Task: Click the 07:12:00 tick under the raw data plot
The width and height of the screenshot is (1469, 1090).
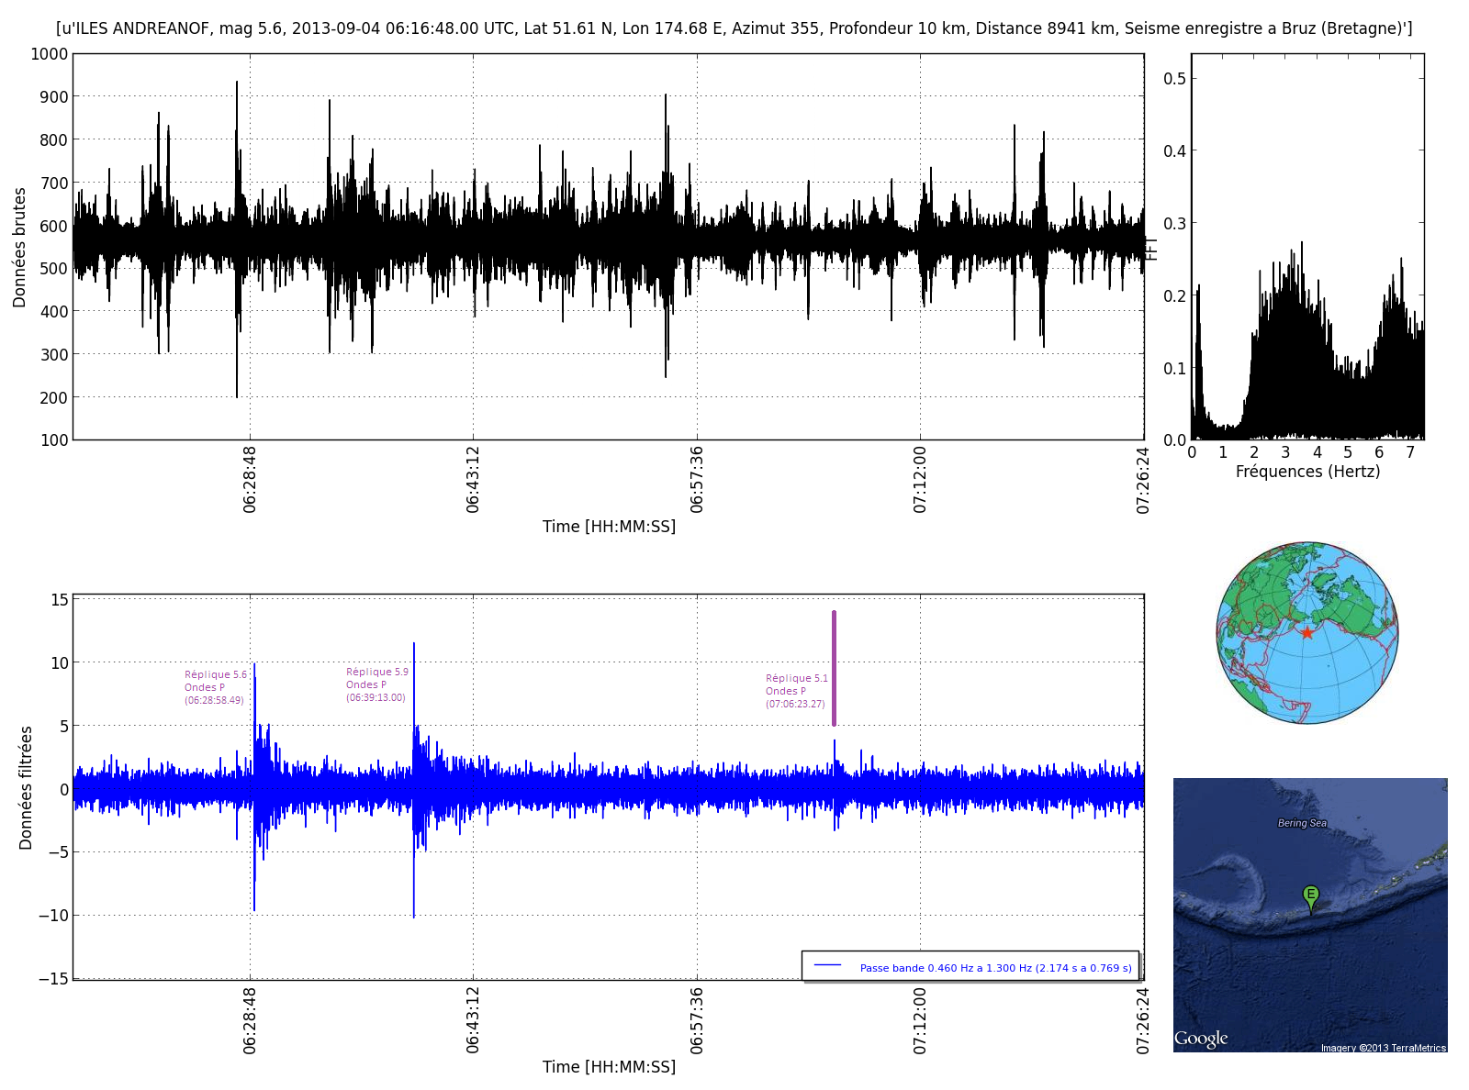Action: (920, 479)
